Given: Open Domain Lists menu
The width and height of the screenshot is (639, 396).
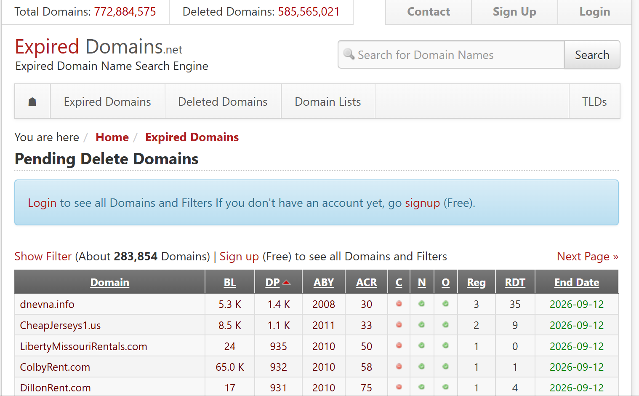Looking at the screenshot, I should [x=328, y=102].
